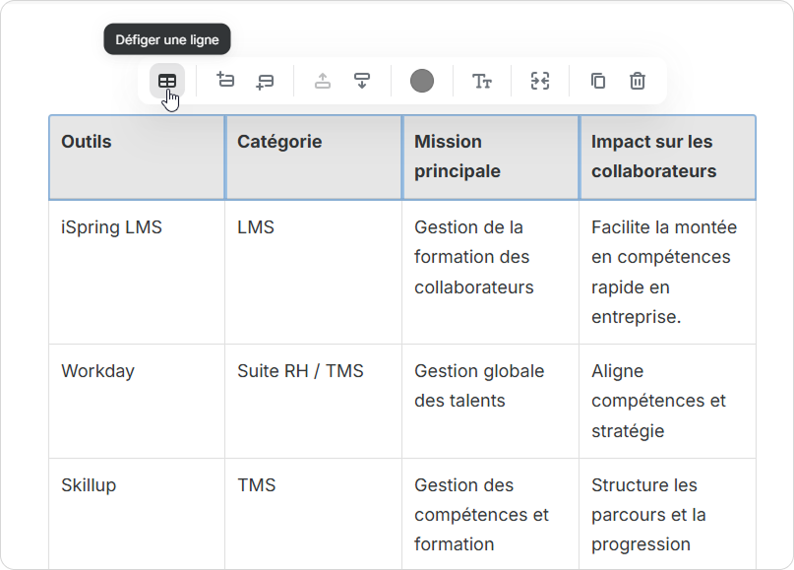
Task: Open the gray row color swatch
Action: pyautogui.click(x=422, y=81)
